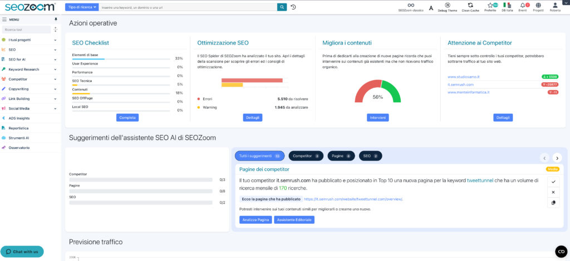This screenshot has width=570, height=261.
Task: Open the Tipo di ricerca dropdown
Action: [82, 7]
